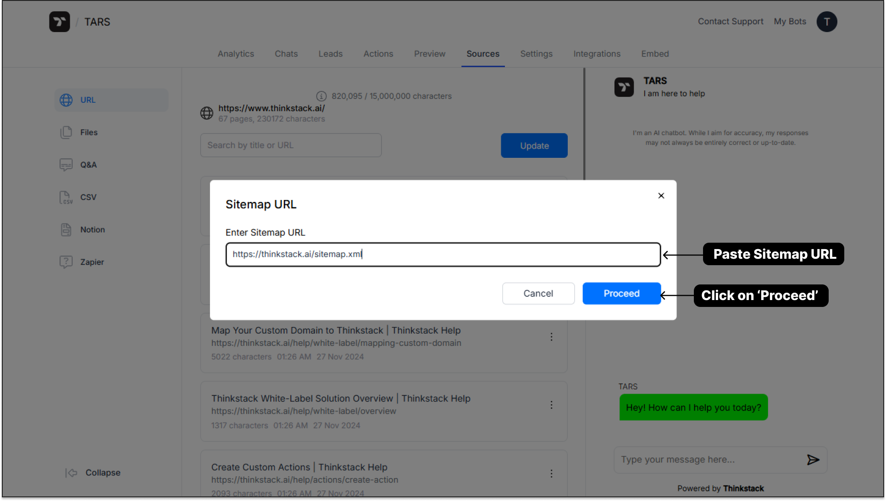Open the CSV source icon

point(66,197)
